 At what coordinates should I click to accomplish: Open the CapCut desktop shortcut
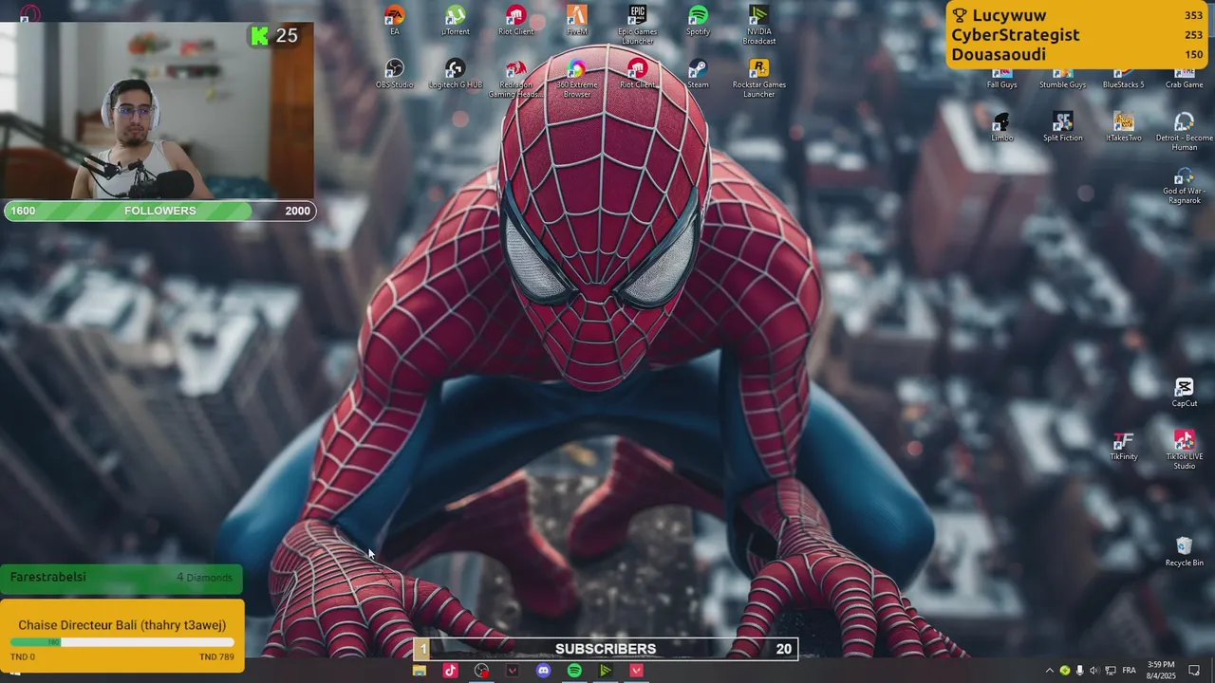click(1184, 393)
